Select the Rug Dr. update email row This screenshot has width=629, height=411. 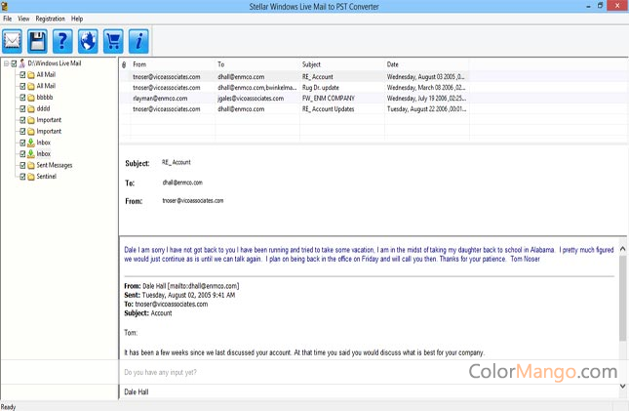(295, 88)
